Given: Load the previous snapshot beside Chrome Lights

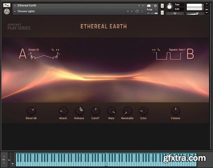Looking at the screenshot, I should [128, 12].
